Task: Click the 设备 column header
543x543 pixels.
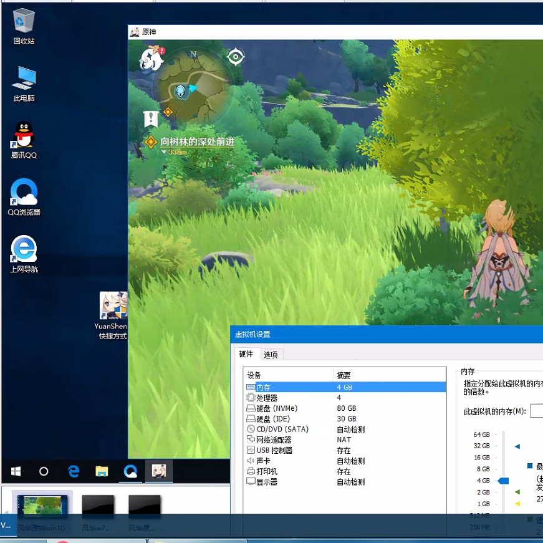Action: tap(288, 375)
